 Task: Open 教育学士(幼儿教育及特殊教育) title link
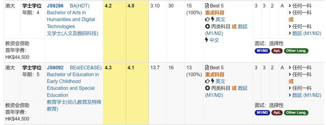[x=74, y=105]
